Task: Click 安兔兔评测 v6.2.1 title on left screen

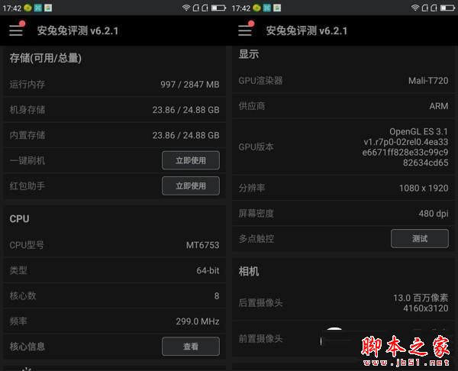Action: coord(78,31)
